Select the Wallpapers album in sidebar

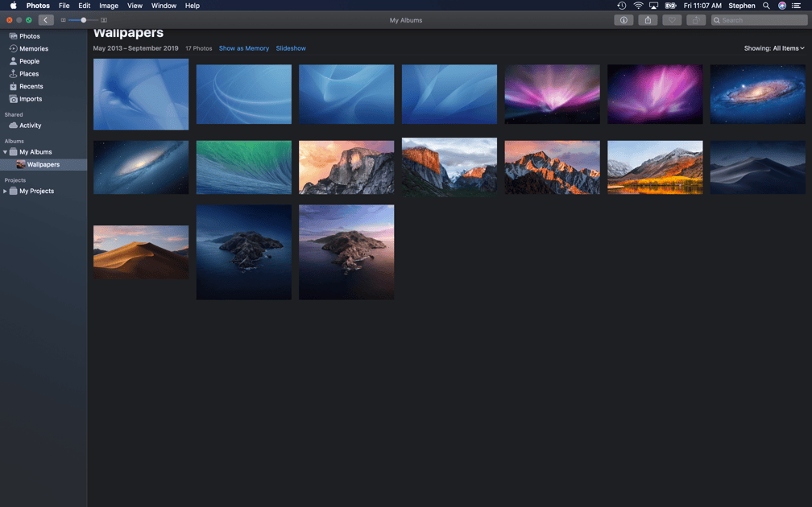[43, 164]
